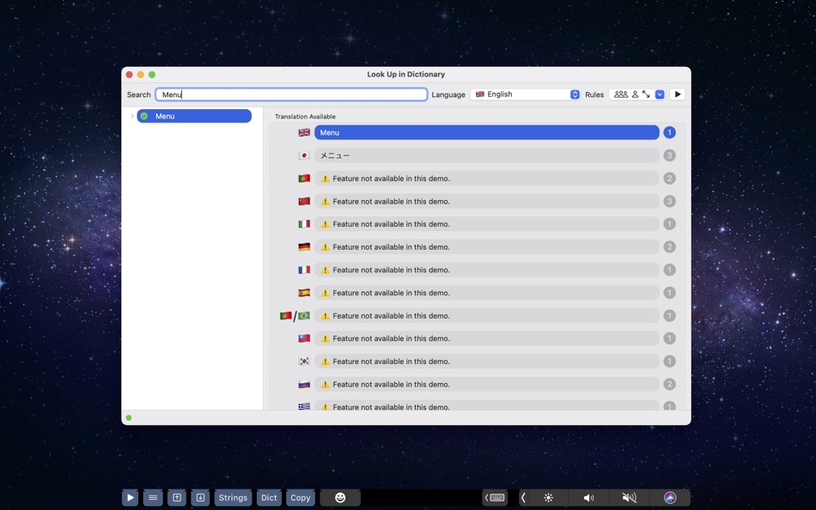Open the emoji picker in the Touch Bar

tap(340, 498)
